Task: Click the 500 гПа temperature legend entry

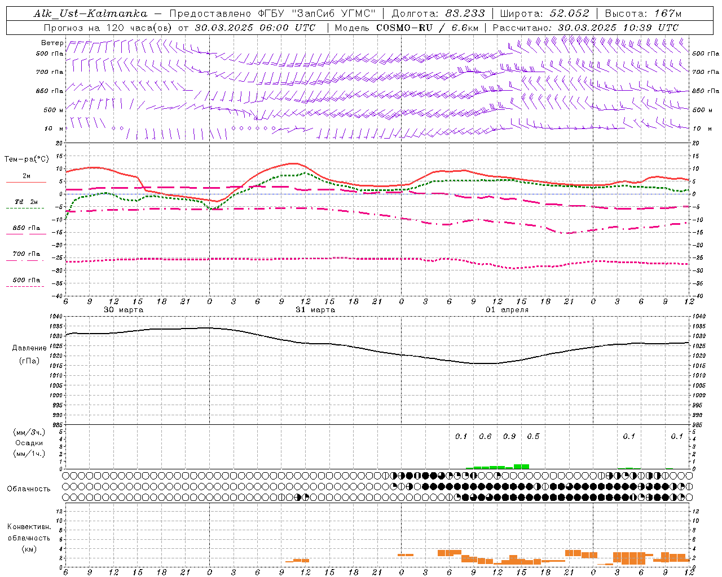Action: coord(26,281)
